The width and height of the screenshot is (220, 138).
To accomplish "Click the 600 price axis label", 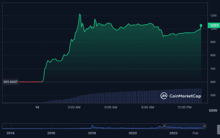I will point(213,82).
